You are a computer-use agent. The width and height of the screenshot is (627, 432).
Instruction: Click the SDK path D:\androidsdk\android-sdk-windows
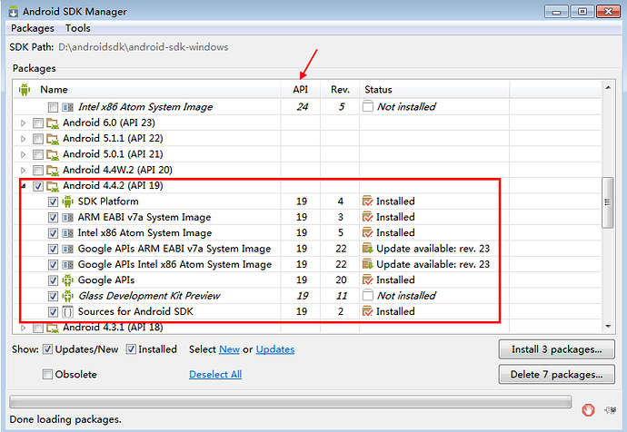144,47
